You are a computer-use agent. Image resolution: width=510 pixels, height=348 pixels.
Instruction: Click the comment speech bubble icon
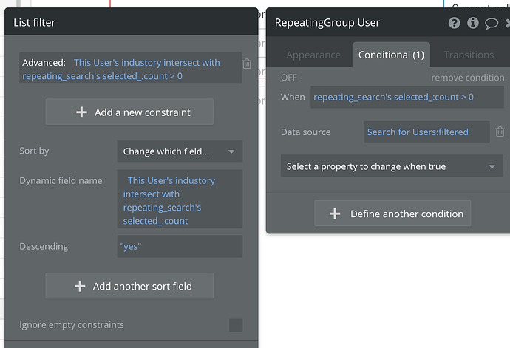492,23
